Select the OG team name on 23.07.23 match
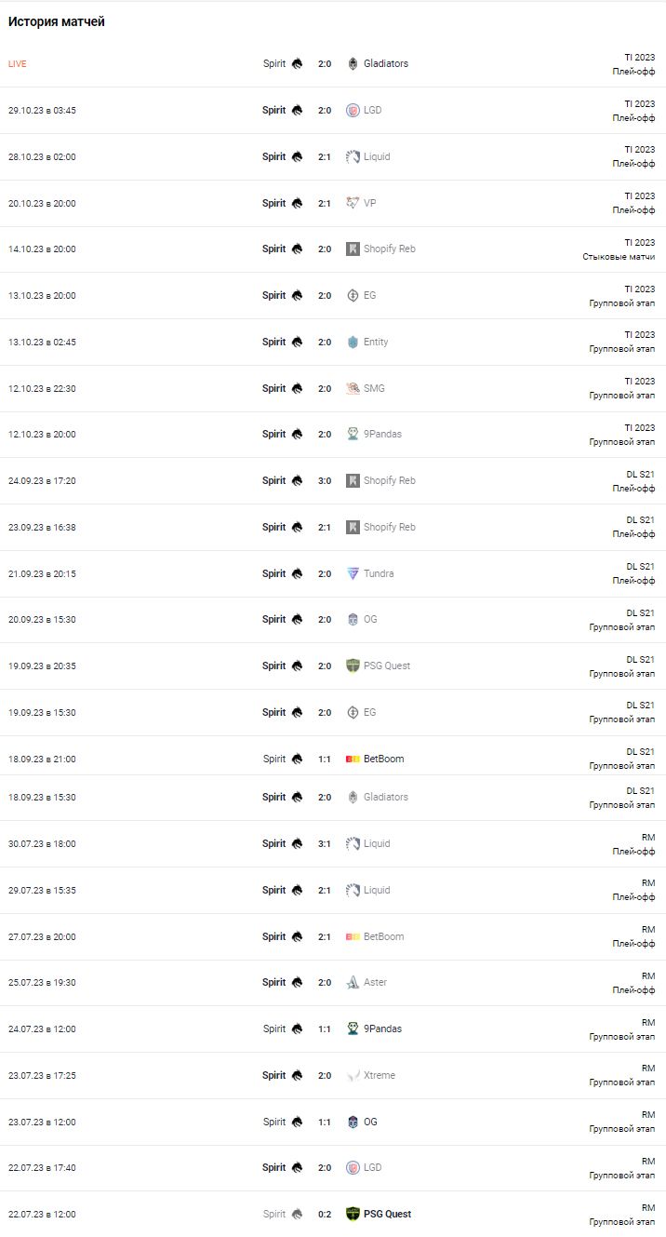Viewport: 666px width, 1237px height. point(370,1122)
